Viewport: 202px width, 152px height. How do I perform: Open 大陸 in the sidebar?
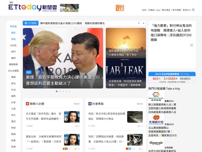13,109
